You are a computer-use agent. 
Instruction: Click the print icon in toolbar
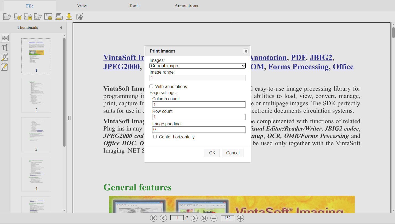(59, 17)
